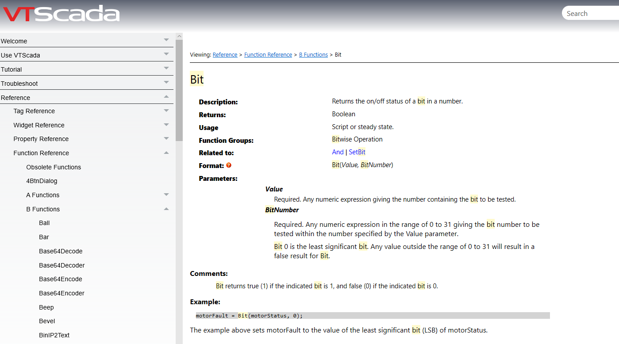Viewport: 619px width, 344px height.
Task: Go to B Functions breadcrumb link
Action: click(313, 55)
